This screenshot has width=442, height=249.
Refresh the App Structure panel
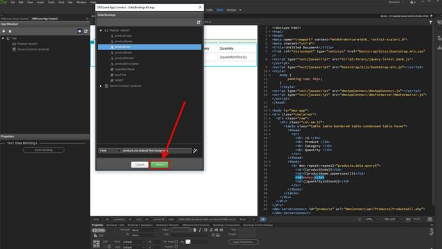tap(86, 31)
